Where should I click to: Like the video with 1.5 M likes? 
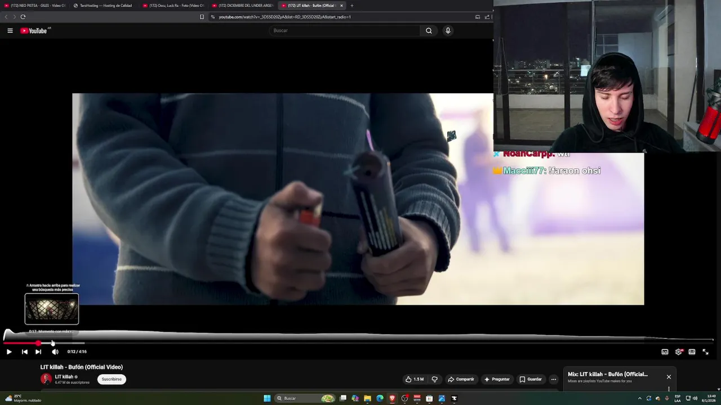[x=415, y=379]
